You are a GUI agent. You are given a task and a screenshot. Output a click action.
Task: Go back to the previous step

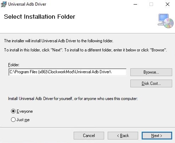[x=123, y=136]
